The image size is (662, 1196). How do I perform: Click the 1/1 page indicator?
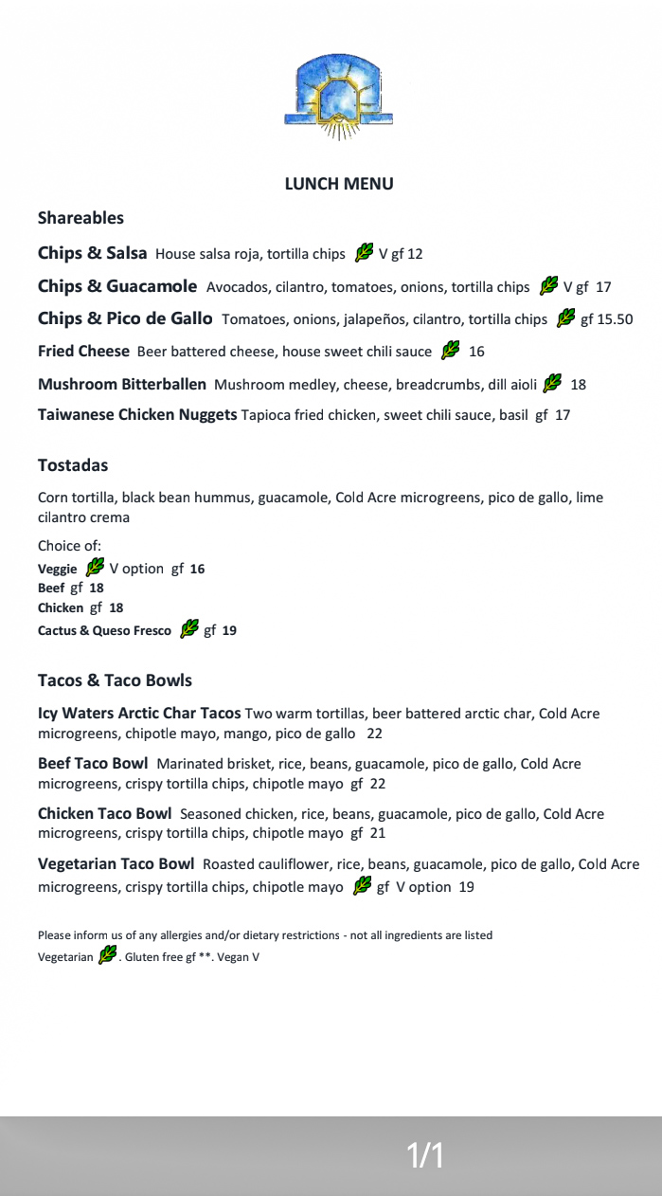(425, 1155)
